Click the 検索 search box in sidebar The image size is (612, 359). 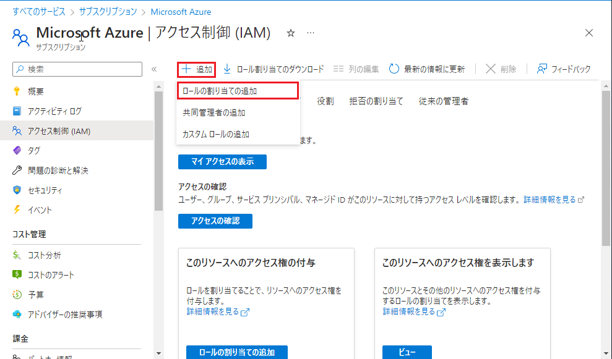(77, 69)
